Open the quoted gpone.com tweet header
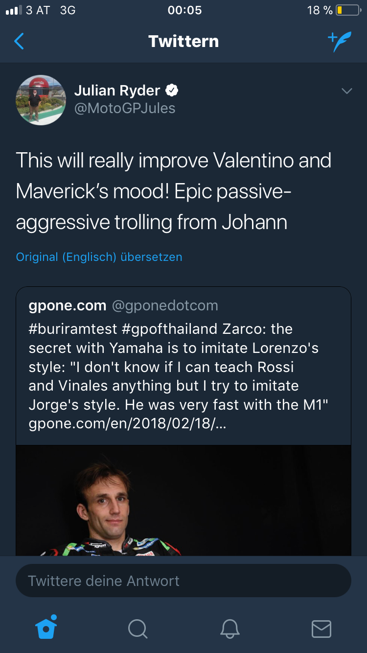 [x=68, y=306]
